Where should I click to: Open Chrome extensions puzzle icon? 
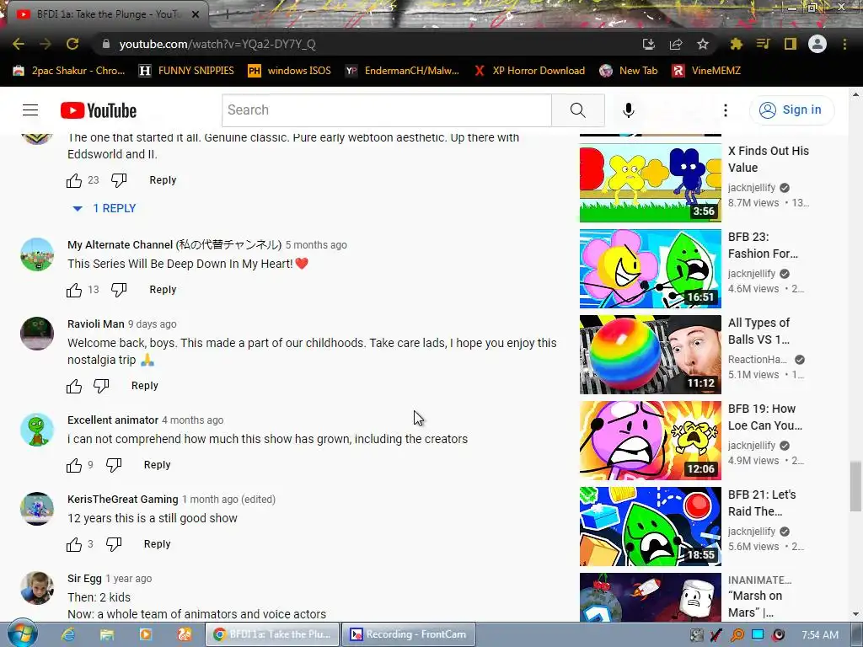(x=736, y=44)
